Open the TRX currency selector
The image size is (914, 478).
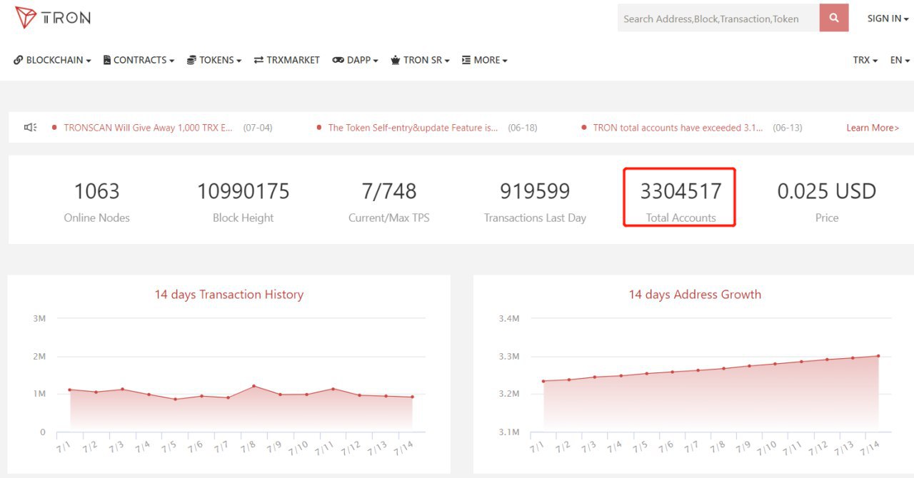point(865,60)
